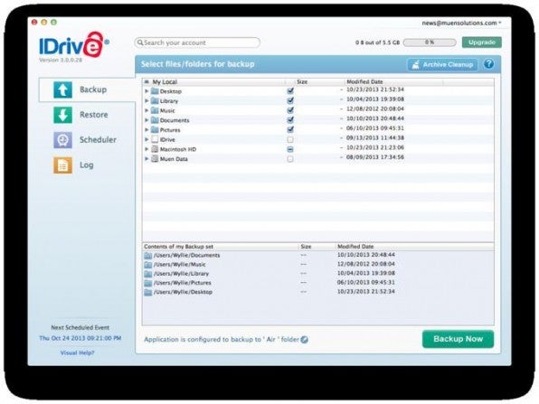Expand the Muen Data drive

coord(147,159)
